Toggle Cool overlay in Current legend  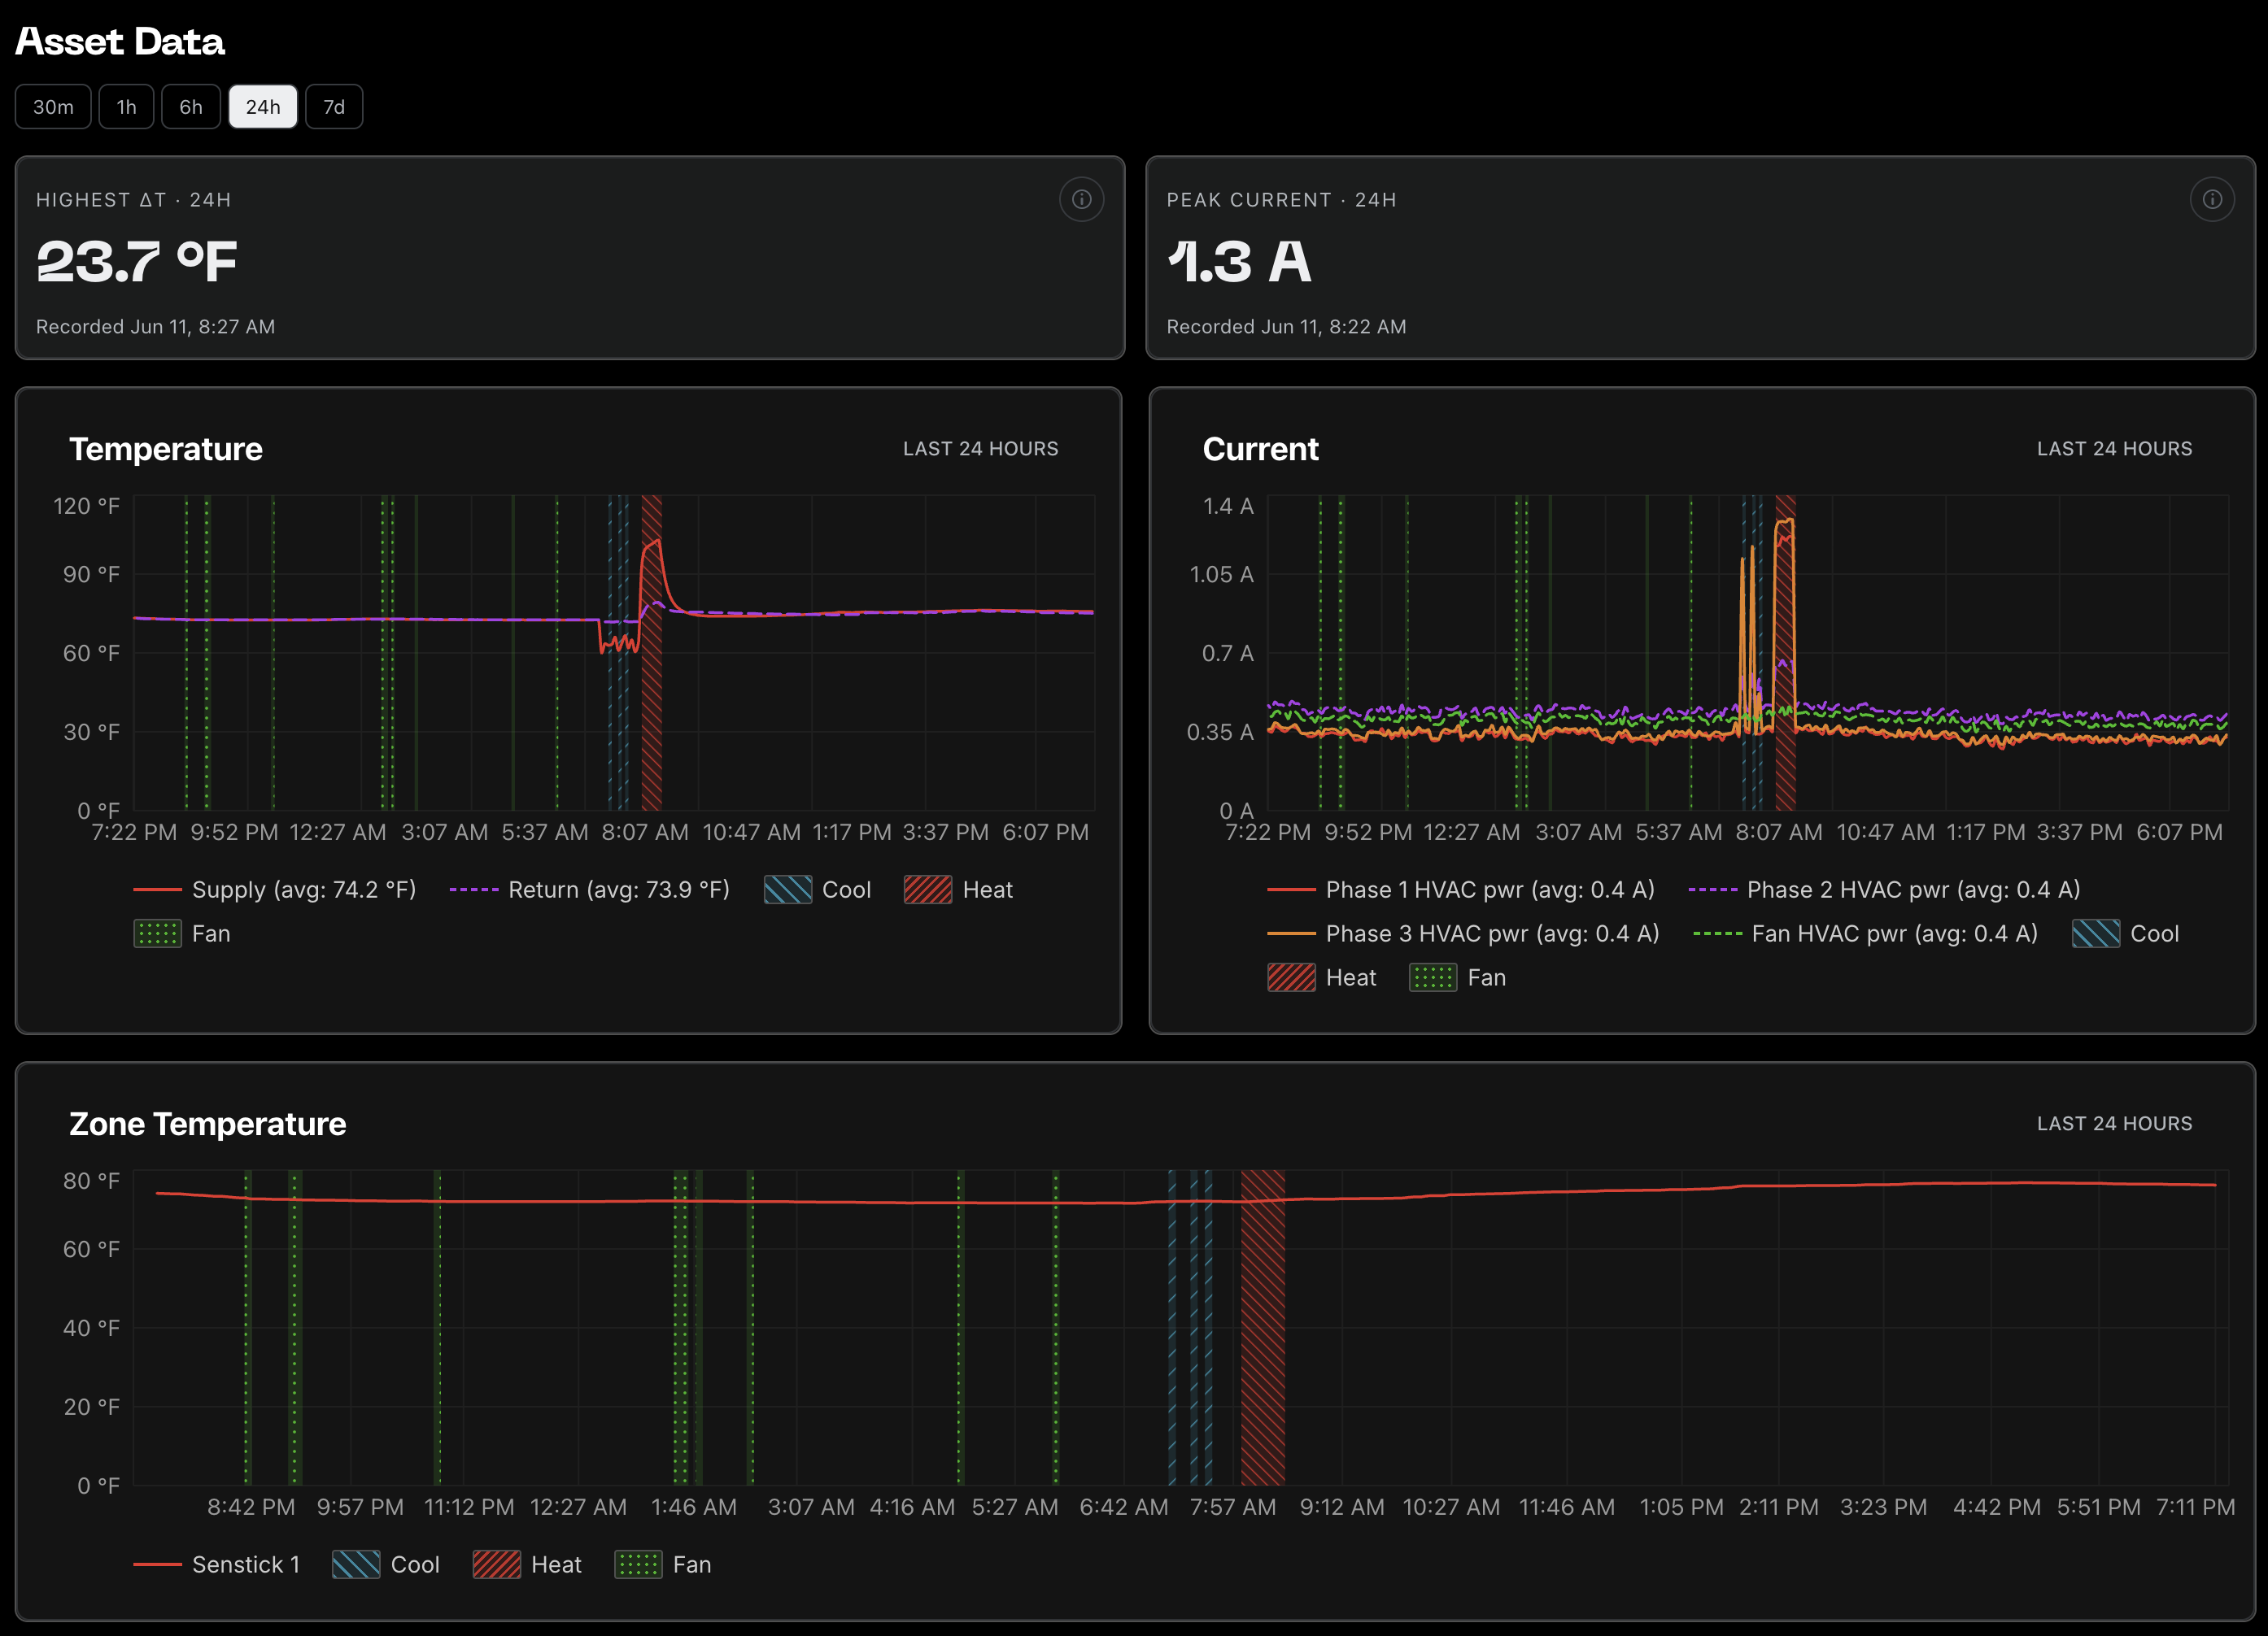[2125, 933]
